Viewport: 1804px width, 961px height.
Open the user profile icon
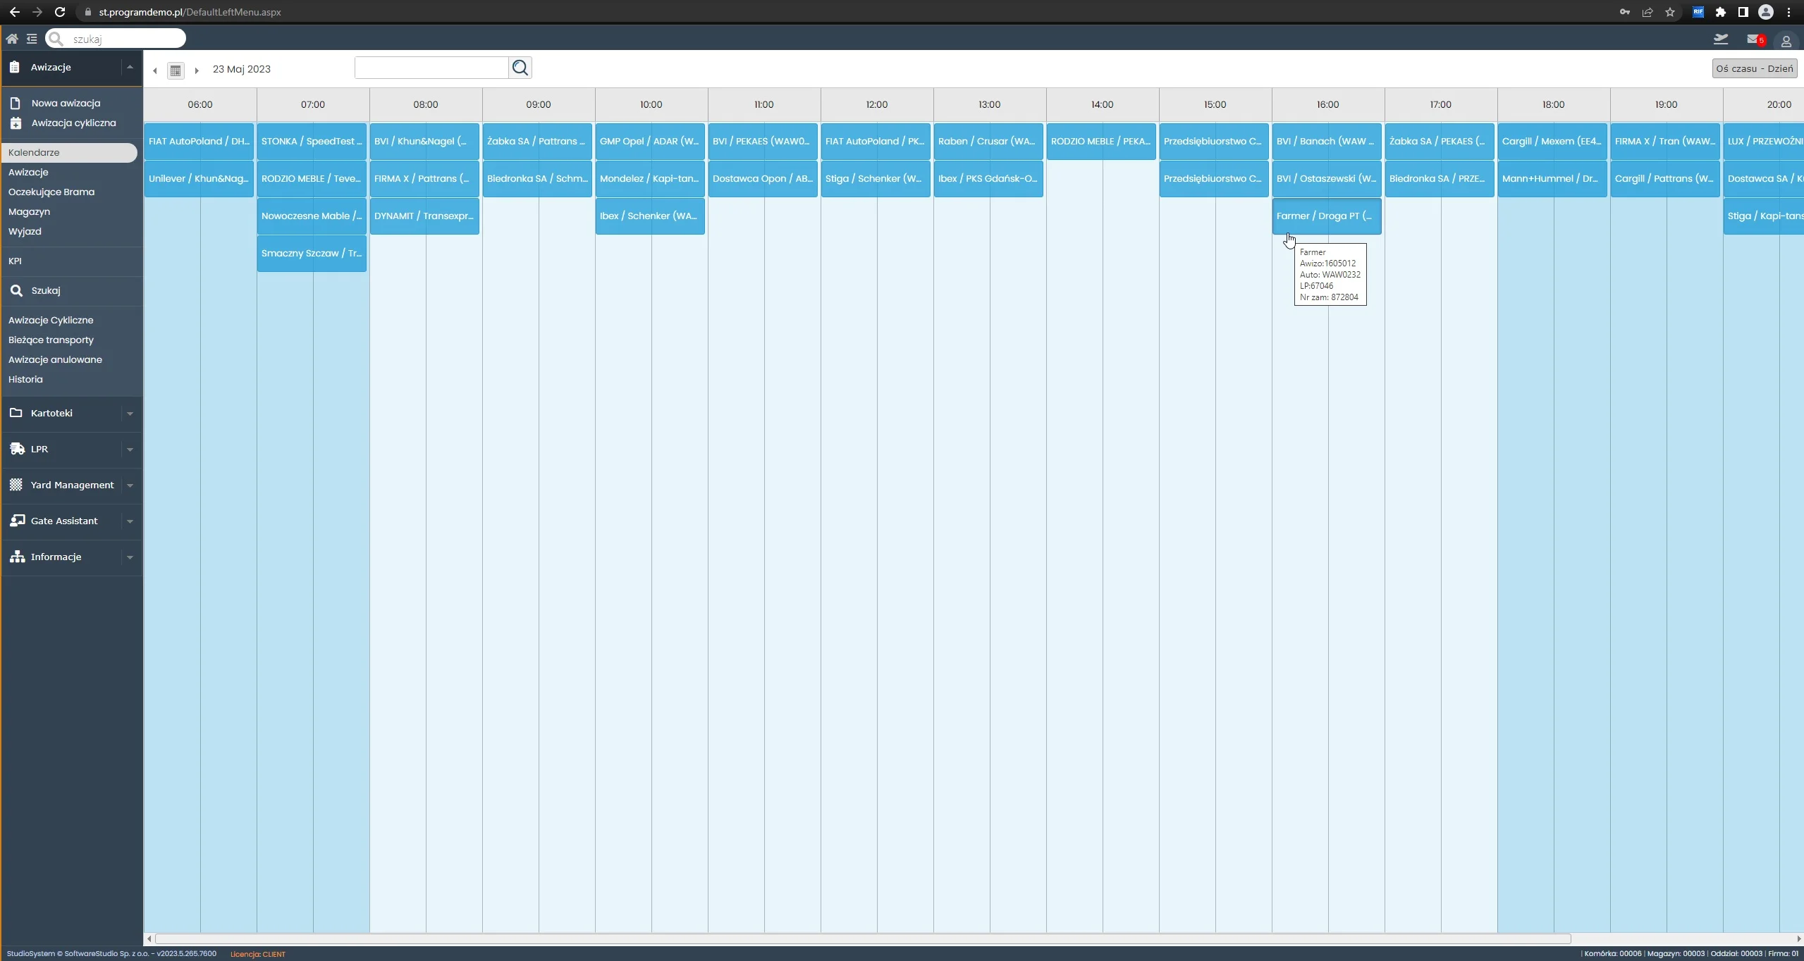pyautogui.click(x=1786, y=42)
